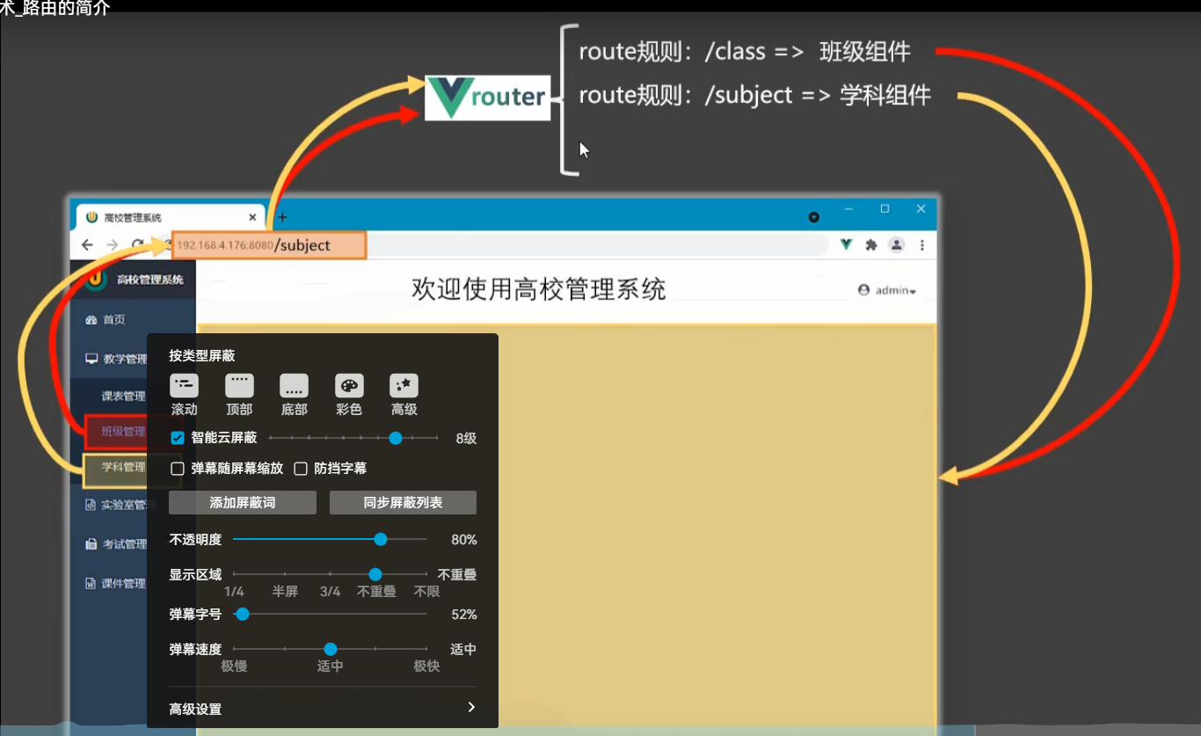Toggle 智能云屏蔽 checkbox
This screenshot has height=736, width=1201.
pyautogui.click(x=178, y=438)
